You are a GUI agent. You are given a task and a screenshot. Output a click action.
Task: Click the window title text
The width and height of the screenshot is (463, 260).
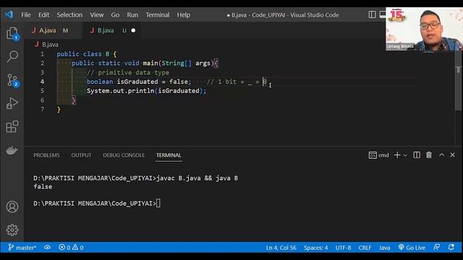point(283,14)
